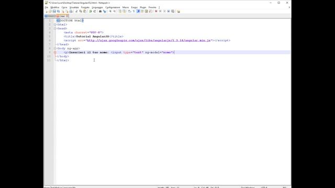Click save recorded macro icon
Viewport: 335px width, 188px height.
point(173,11)
